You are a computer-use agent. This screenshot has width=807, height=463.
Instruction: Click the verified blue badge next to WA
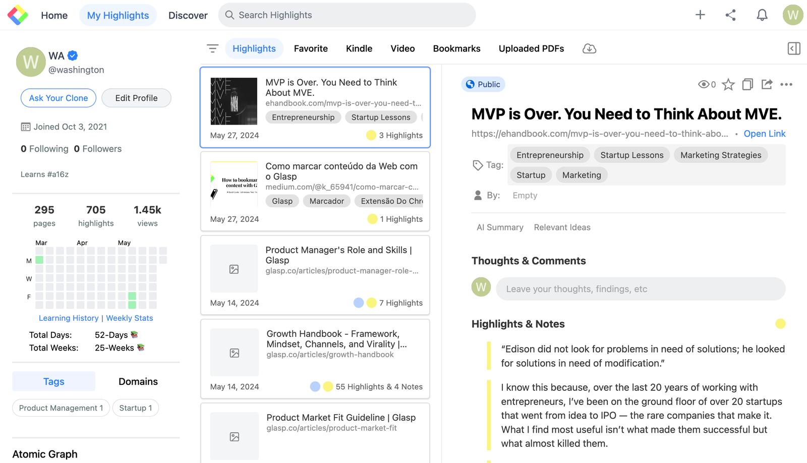click(x=73, y=55)
